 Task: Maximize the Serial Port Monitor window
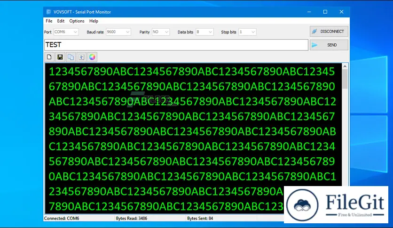pyautogui.click(x=325, y=12)
